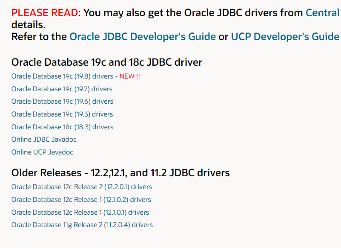The height and width of the screenshot is (248, 341).
Task: Open Oracle Database 11g Release 2 (11.2.0.4) drivers
Action: [82, 225]
